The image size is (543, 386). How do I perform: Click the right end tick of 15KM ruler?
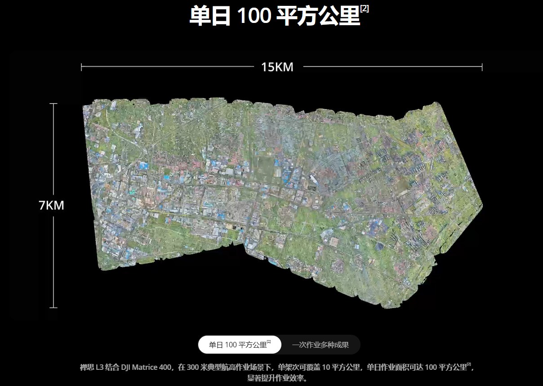[x=482, y=67]
